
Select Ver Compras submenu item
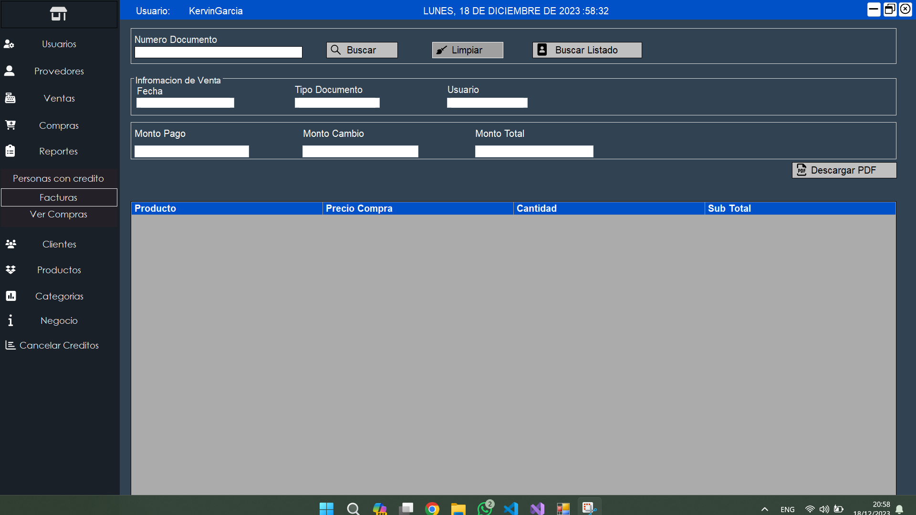[x=58, y=215]
